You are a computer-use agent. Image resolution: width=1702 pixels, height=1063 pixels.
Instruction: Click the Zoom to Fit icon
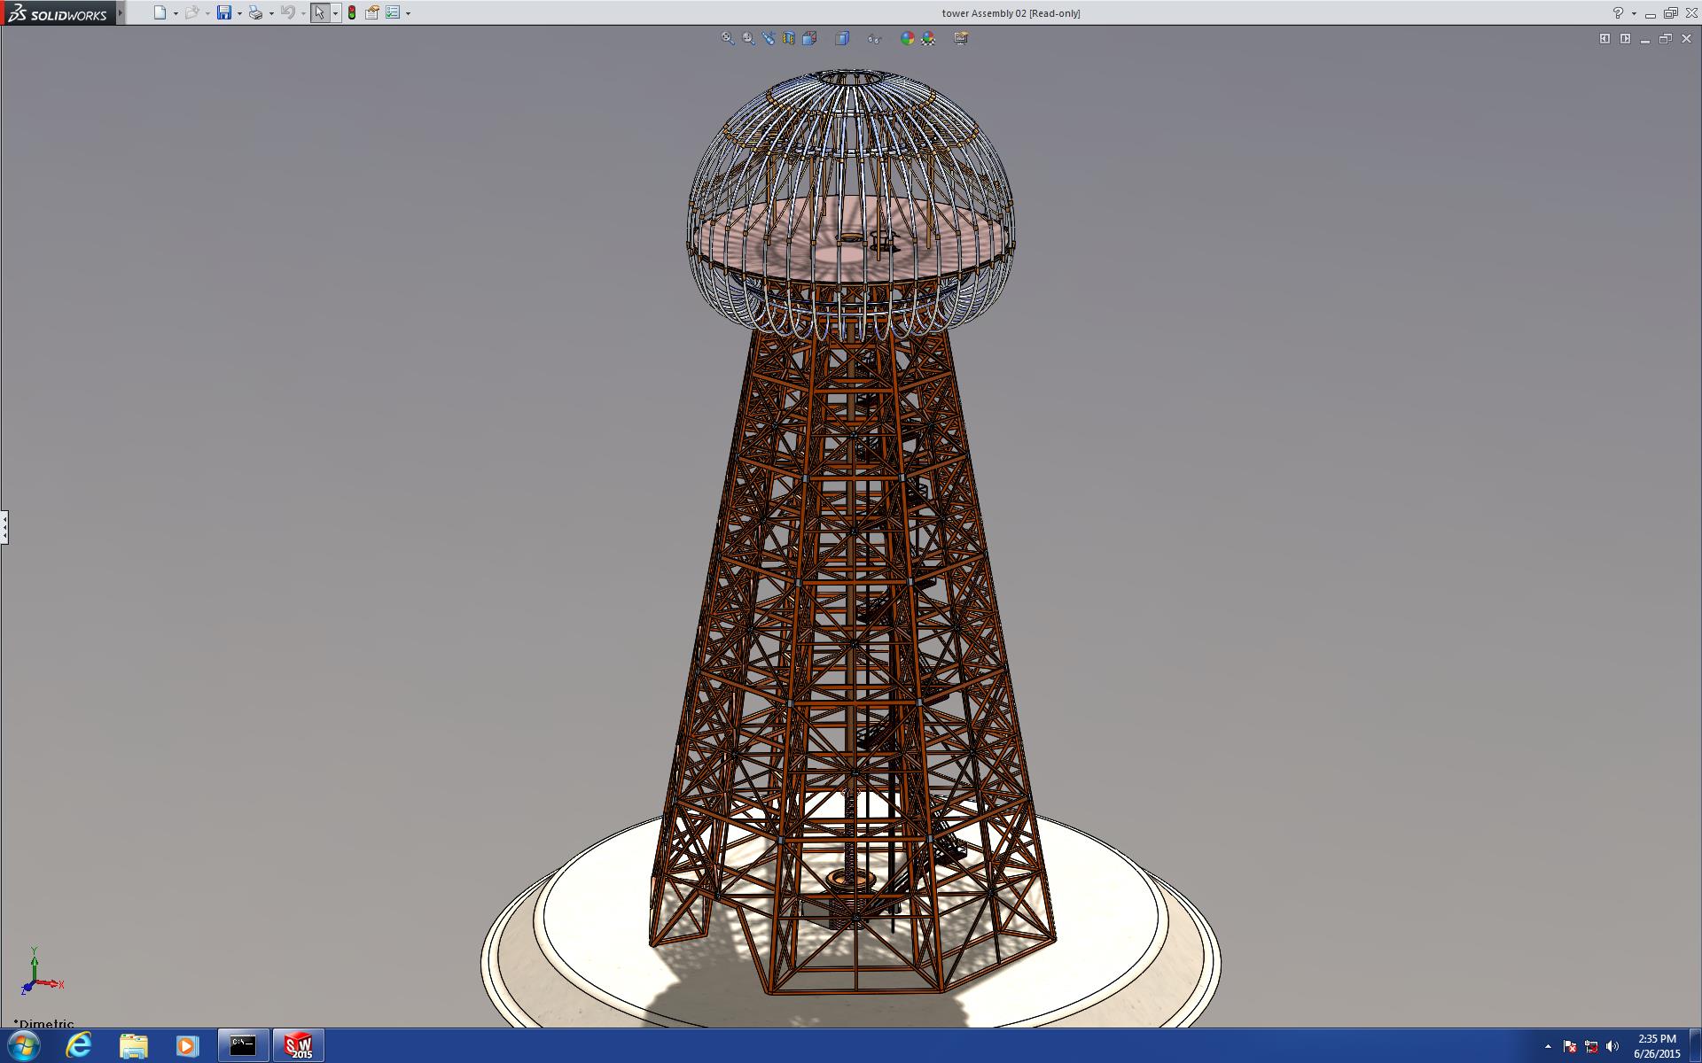(728, 38)
